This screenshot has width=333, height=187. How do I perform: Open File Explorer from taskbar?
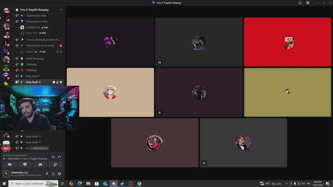(x=88, y=184)
